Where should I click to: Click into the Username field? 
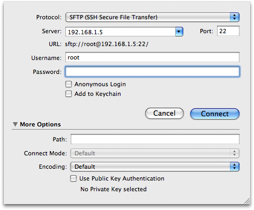pyautogui.click(x=152, y=57)
